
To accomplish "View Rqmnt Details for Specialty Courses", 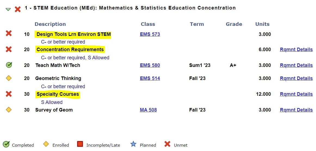I will tap(296, 94).
